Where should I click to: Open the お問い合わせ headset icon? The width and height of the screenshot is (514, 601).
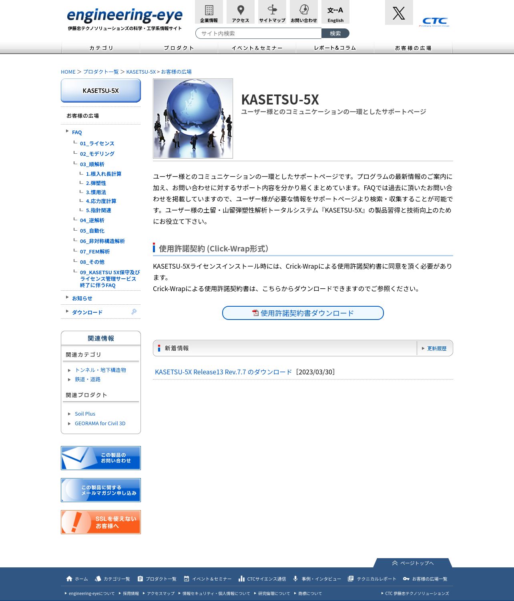(x=303, y=12)
